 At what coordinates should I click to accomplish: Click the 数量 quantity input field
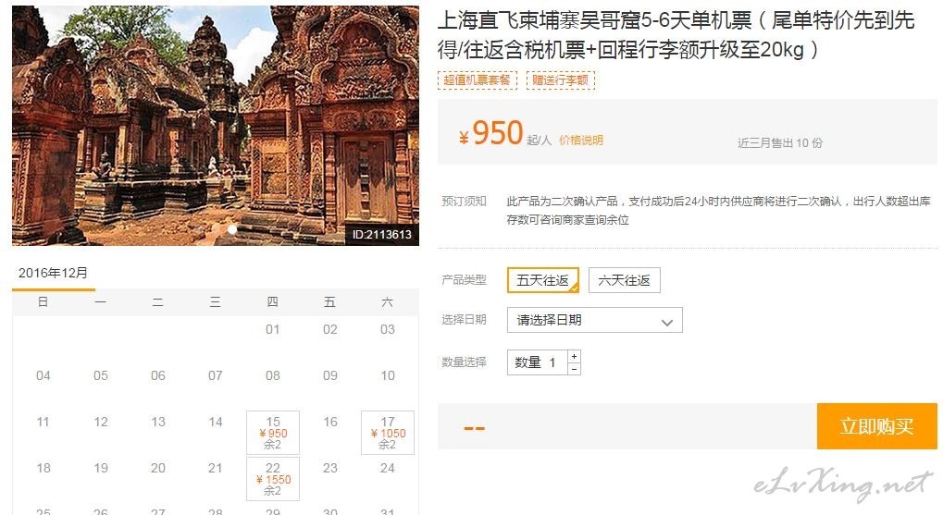point(537,362)
